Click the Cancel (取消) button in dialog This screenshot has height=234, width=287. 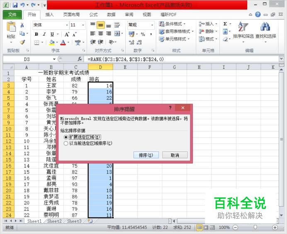[x=175, y=155]
